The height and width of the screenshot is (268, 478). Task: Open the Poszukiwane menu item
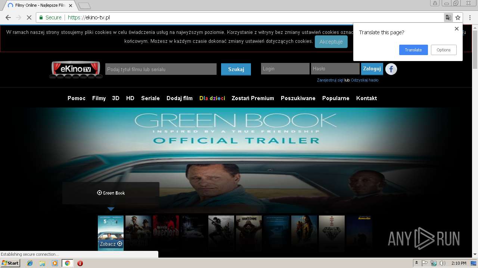coord(298,98)
